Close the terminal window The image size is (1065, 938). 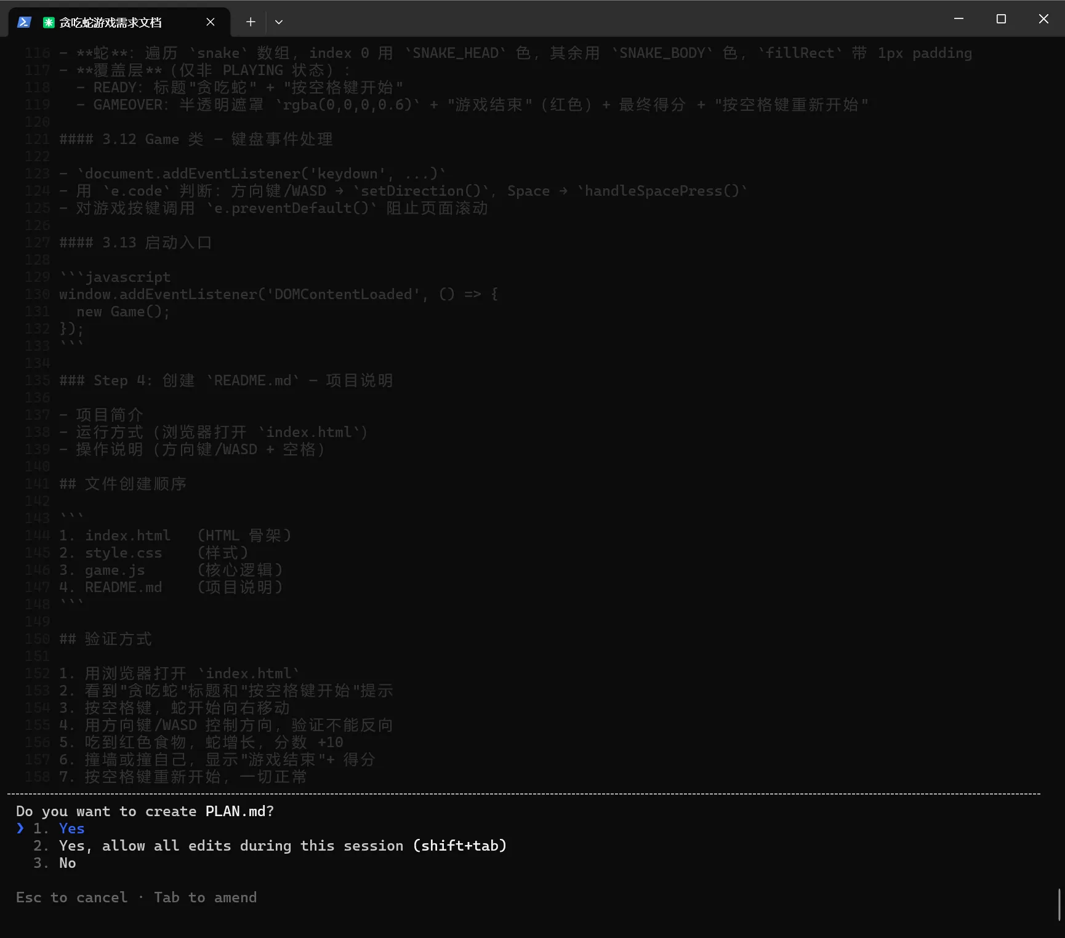point(1043,19)
